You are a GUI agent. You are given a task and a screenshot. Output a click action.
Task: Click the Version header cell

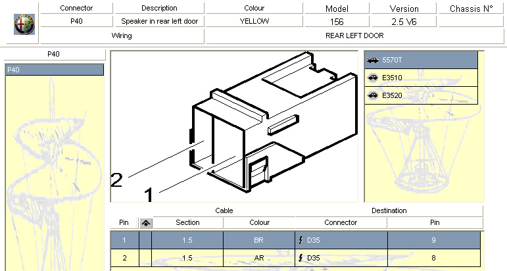(404, 9)
